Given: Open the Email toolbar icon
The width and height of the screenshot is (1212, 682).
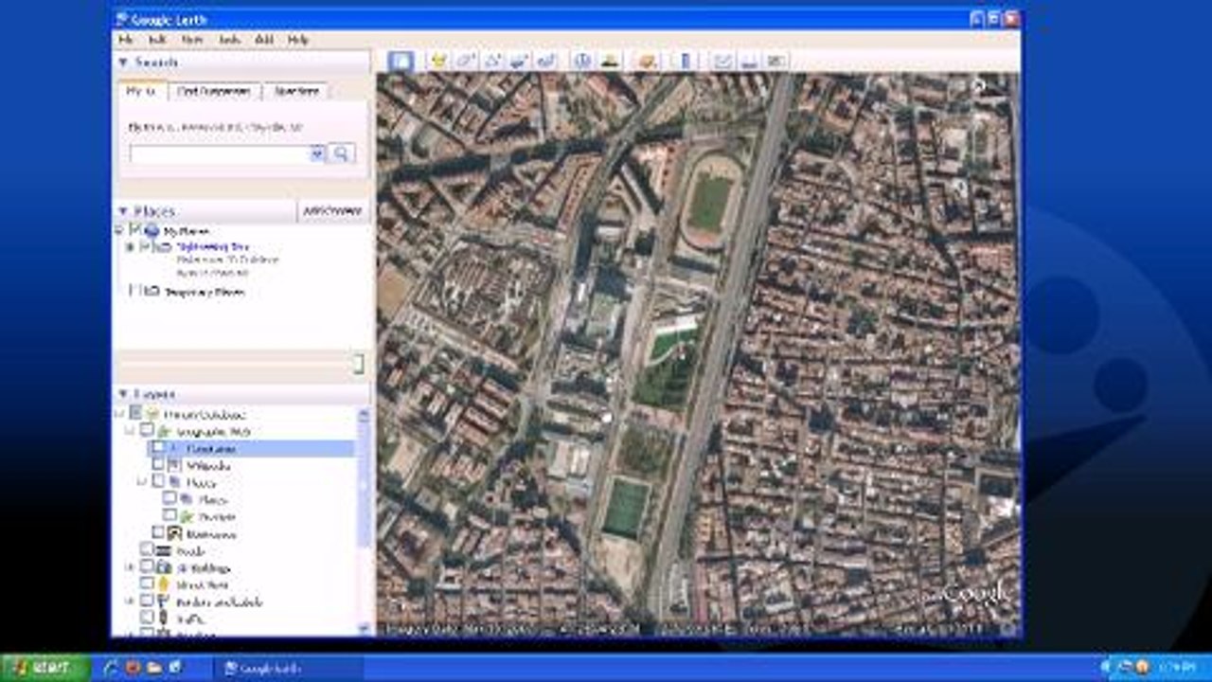Looking at the screenshot, I should click(723, 61).
